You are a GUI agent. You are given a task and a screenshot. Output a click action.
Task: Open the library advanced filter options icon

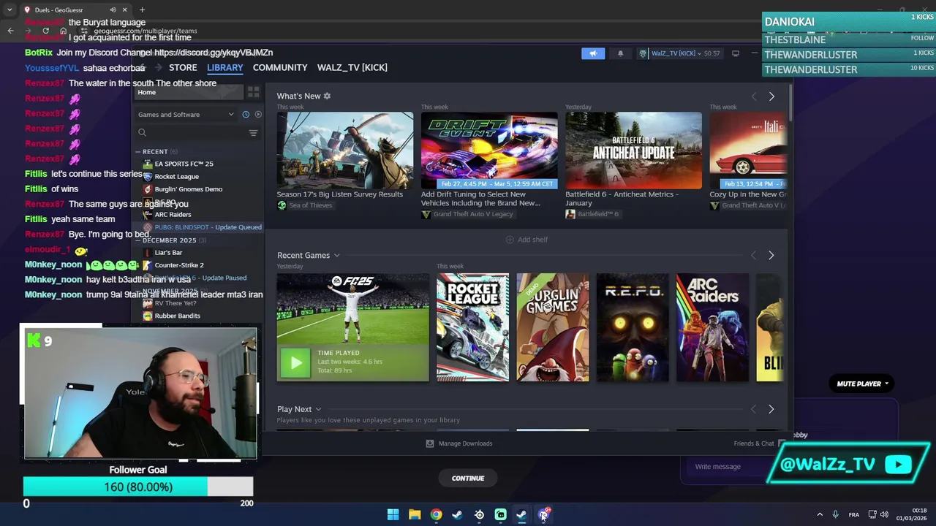click(253, 133)
